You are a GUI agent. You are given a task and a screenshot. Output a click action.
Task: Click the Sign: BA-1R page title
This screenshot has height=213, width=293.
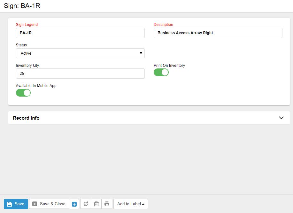[22, 6]
